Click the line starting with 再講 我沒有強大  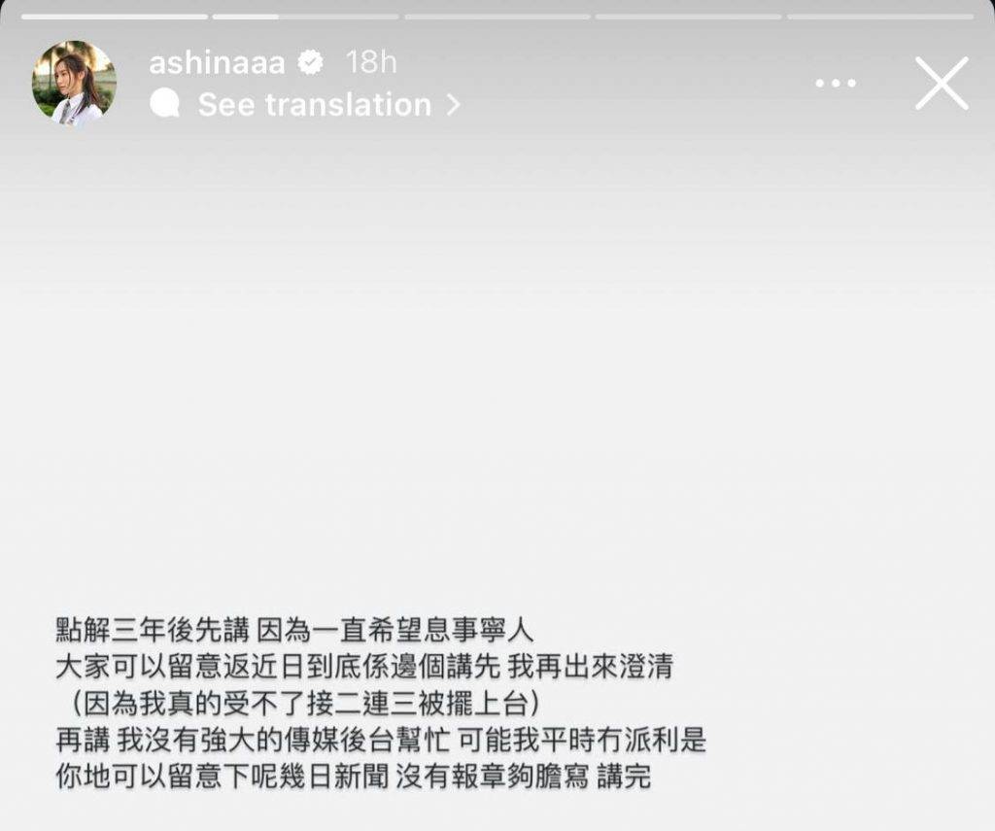point(381,741)
